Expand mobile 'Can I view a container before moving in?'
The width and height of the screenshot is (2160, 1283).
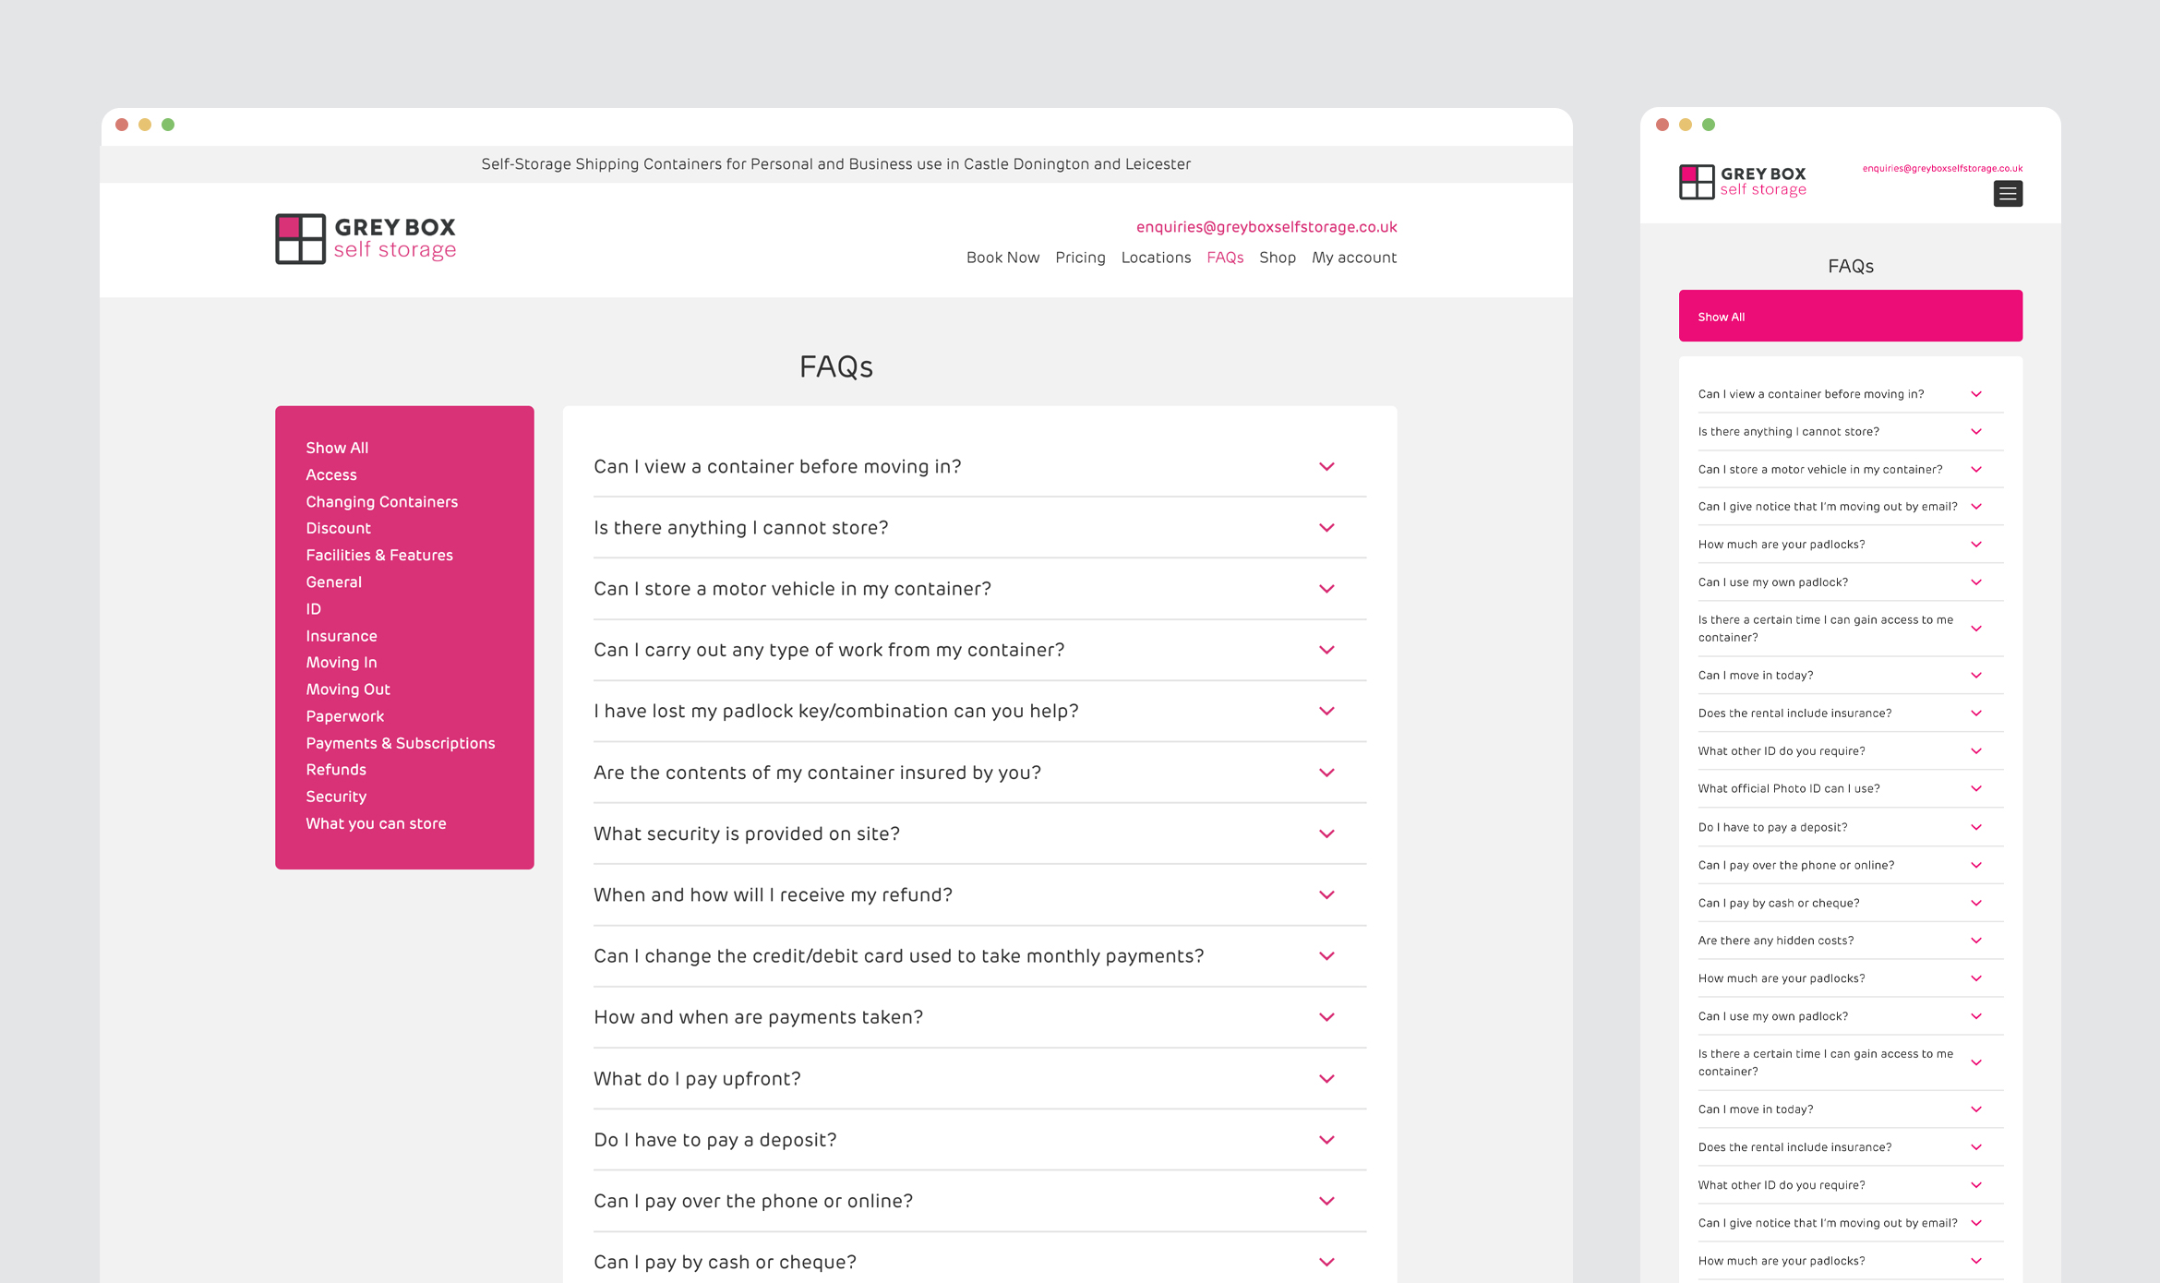point(1850,394)
